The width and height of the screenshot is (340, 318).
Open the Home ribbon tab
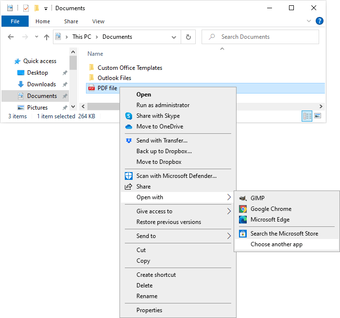coord(43,21)
